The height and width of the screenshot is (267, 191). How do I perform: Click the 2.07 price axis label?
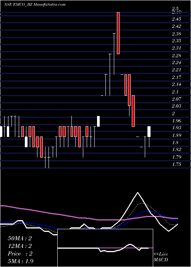tap(176, 99)
